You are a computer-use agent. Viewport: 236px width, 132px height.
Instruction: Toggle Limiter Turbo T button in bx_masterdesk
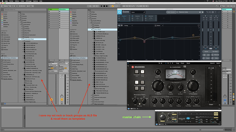pyautogui.click(x=142, y=72)
